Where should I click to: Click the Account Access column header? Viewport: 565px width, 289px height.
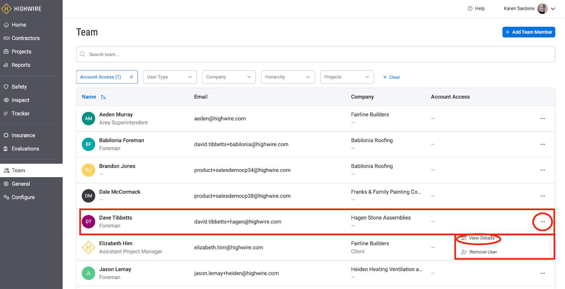pos(450,97)
